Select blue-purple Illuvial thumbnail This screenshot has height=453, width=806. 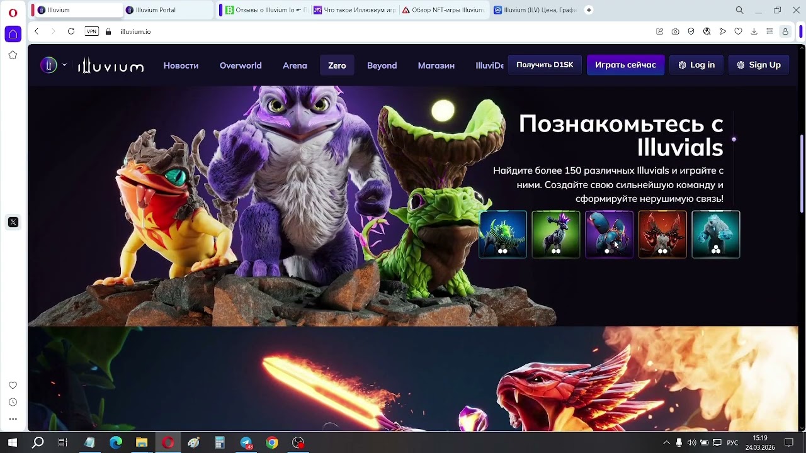(609, 235)
